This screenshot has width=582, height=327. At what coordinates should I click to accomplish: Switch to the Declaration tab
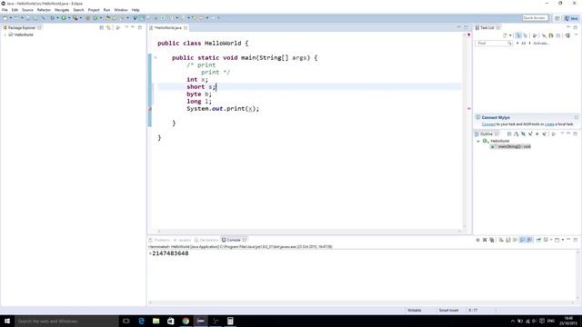tap(206, 240)
